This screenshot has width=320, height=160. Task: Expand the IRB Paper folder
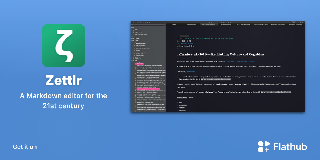click(x=134, y=50)
